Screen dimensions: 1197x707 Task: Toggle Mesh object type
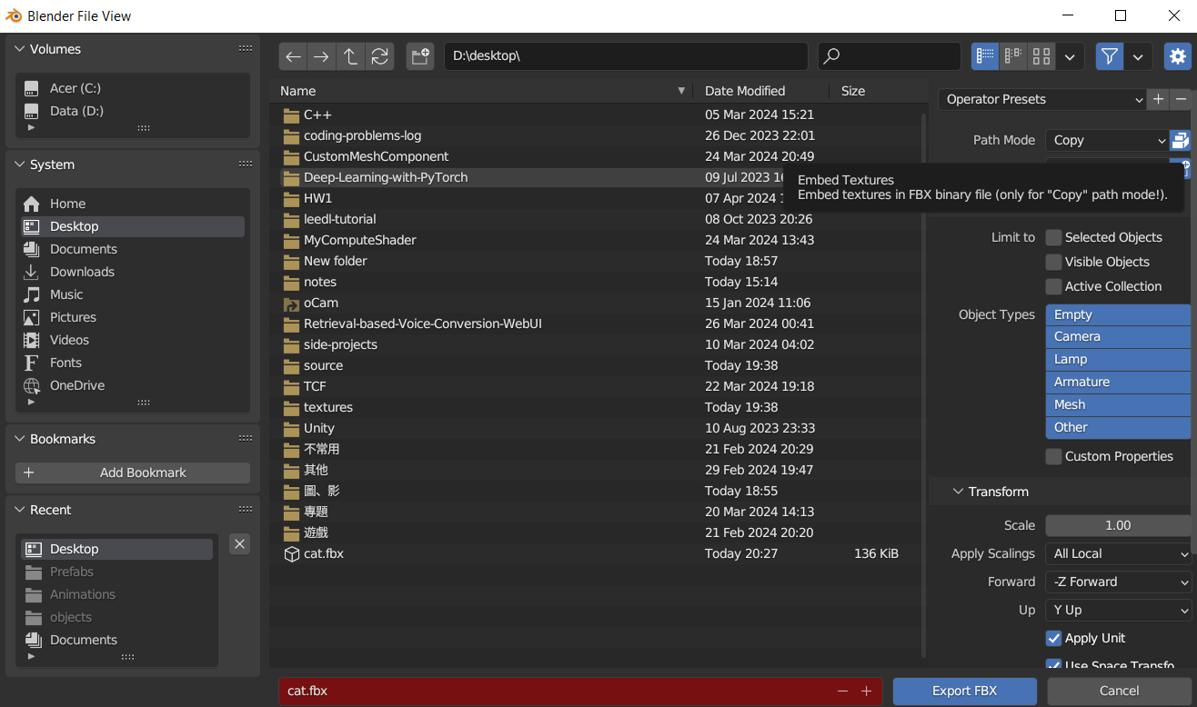1118,404
